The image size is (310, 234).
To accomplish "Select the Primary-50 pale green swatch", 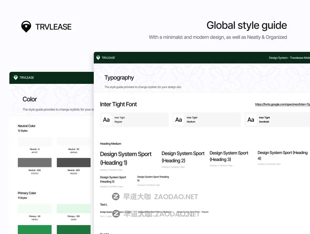I will pos(35,209).
